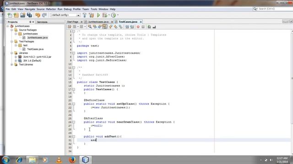The width and height of the screenshot is (293, 164).
Task: Open the File menu
Action: tap(8, 9)
